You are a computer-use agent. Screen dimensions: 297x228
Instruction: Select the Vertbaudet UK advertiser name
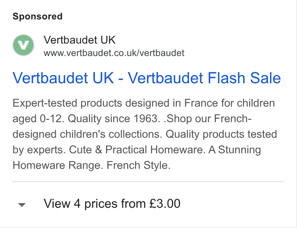click(x=80, y=40)
